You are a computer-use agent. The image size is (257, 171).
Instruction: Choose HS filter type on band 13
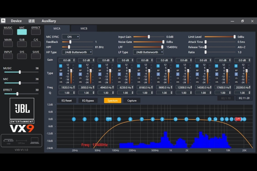(100, 82)
